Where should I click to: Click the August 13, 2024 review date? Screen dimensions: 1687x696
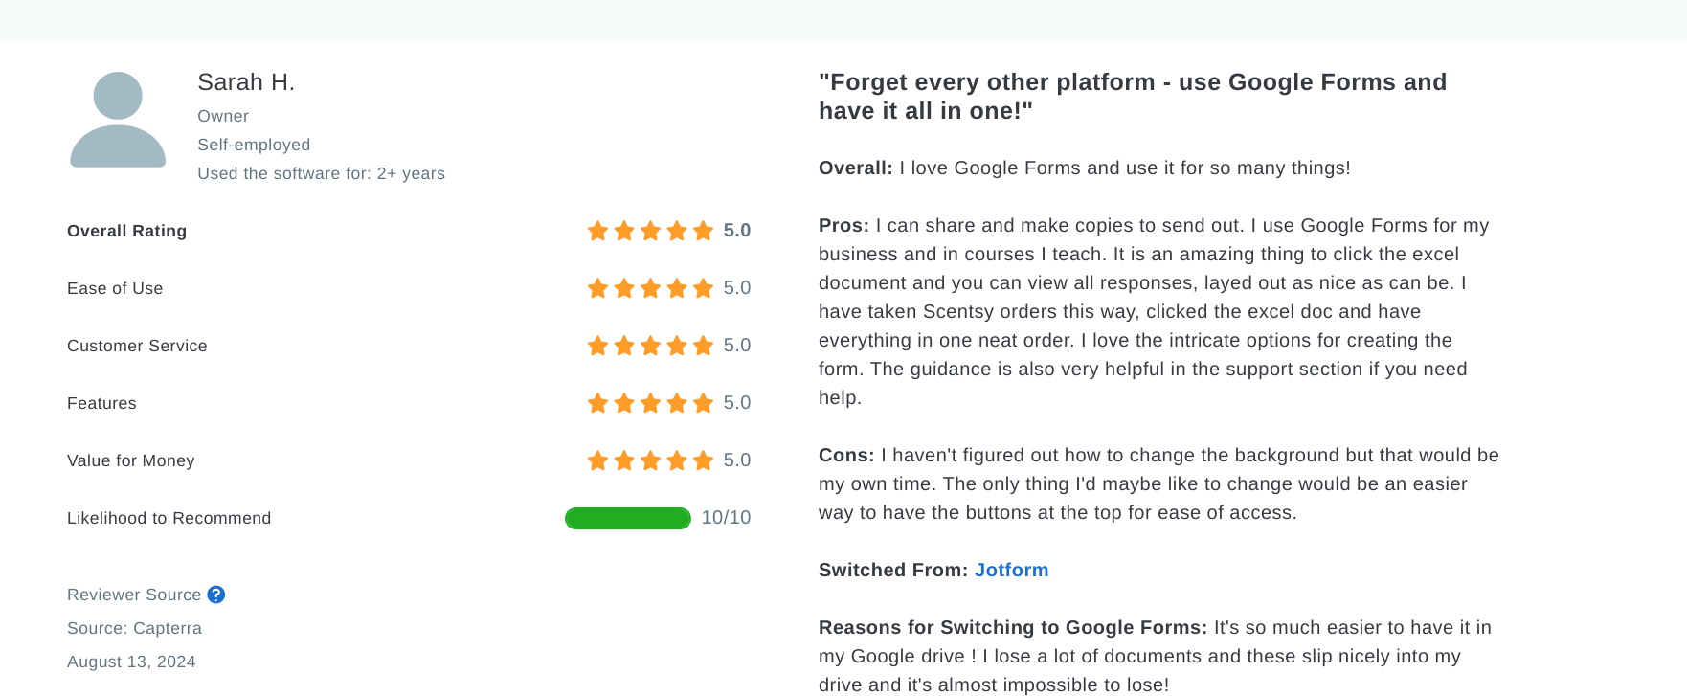tap(131, 662)
